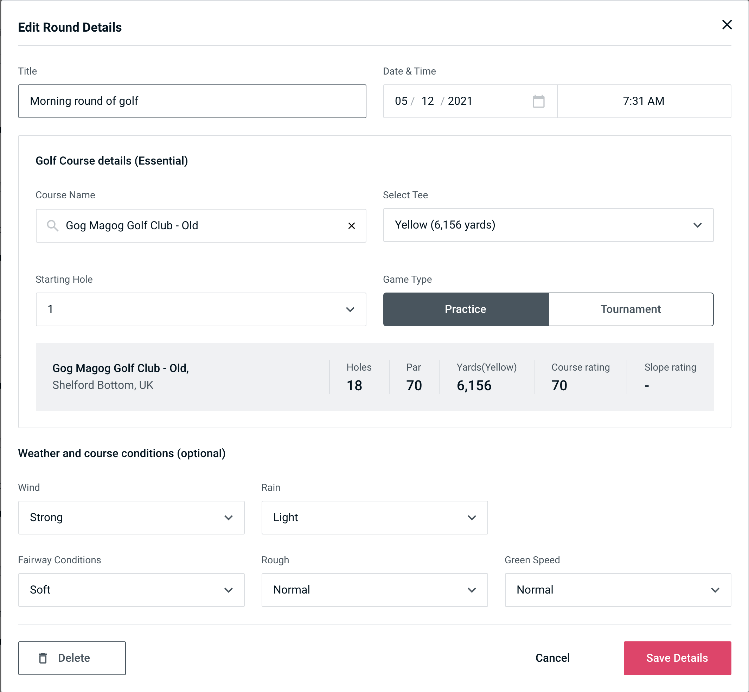Expand the Green Speed dropdown
The image size is (749, 692).
(617, 589)
